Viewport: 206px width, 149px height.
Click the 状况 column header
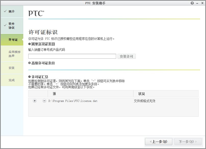click(x=166, y=94)
